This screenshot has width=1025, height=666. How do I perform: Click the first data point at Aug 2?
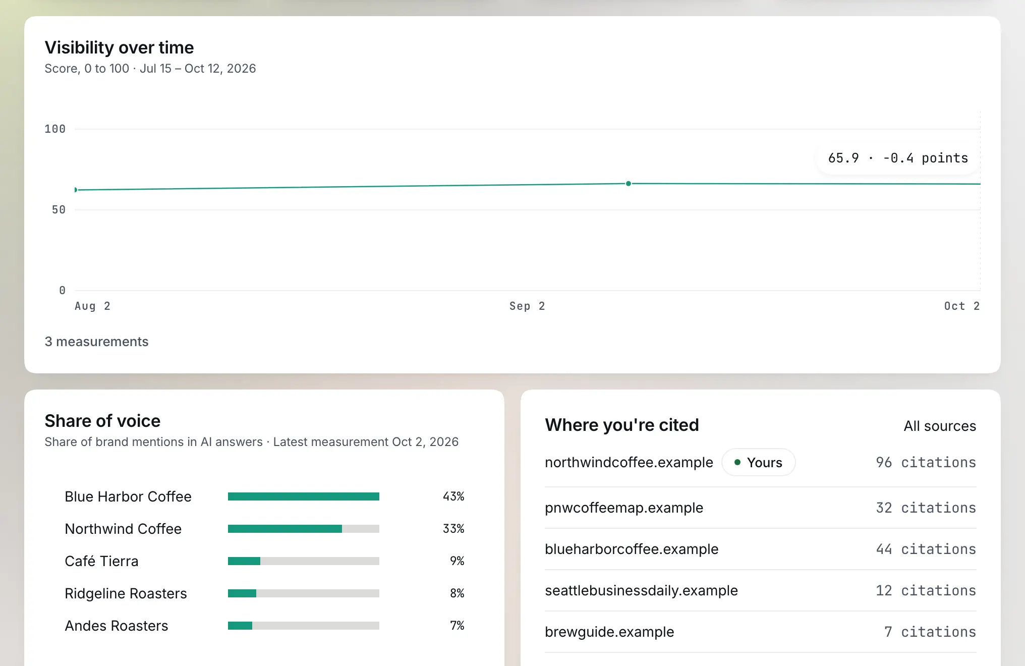[76, 190]
